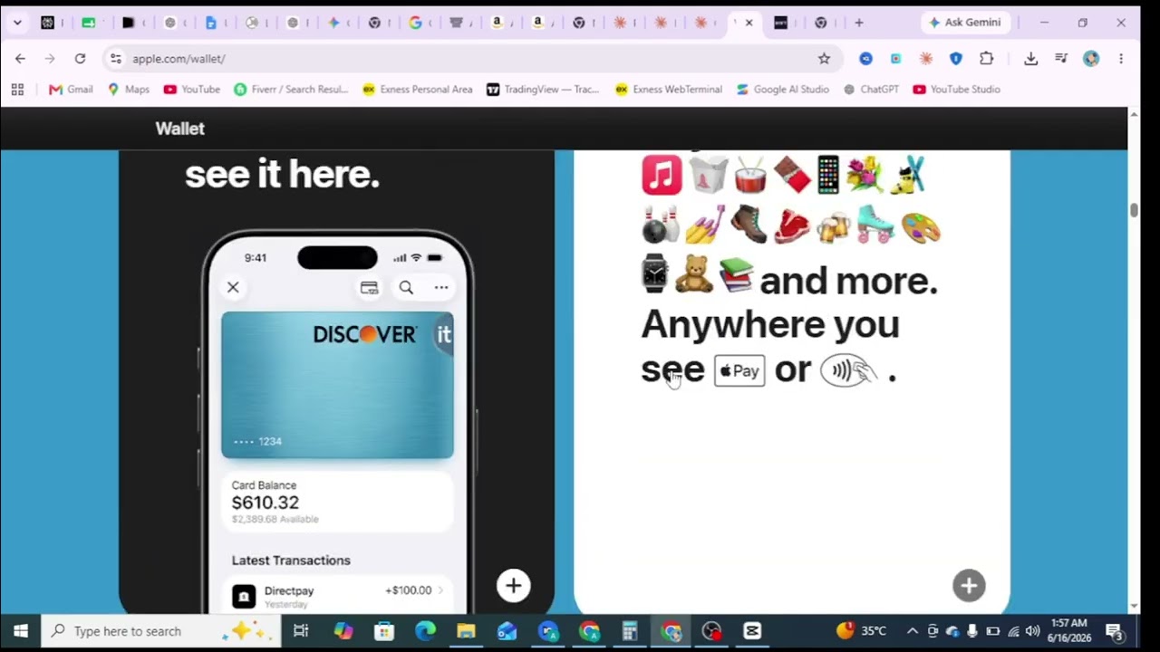Open the TradingView bookmark

[x=545, y=89]
